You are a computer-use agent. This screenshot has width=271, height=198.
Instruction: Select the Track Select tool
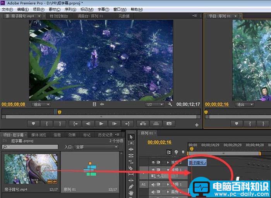tap(131, 143)
